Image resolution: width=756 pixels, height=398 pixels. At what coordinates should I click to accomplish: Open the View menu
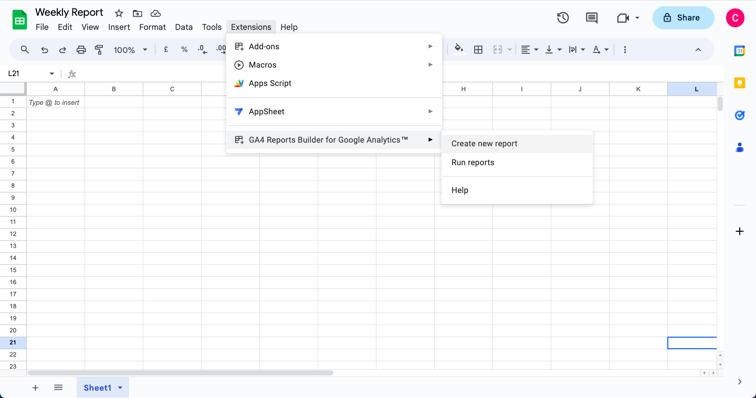coord(90,27)
